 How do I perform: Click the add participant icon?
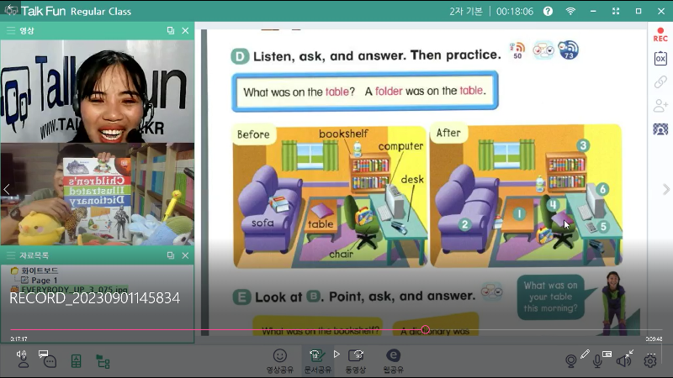[660, 105]
